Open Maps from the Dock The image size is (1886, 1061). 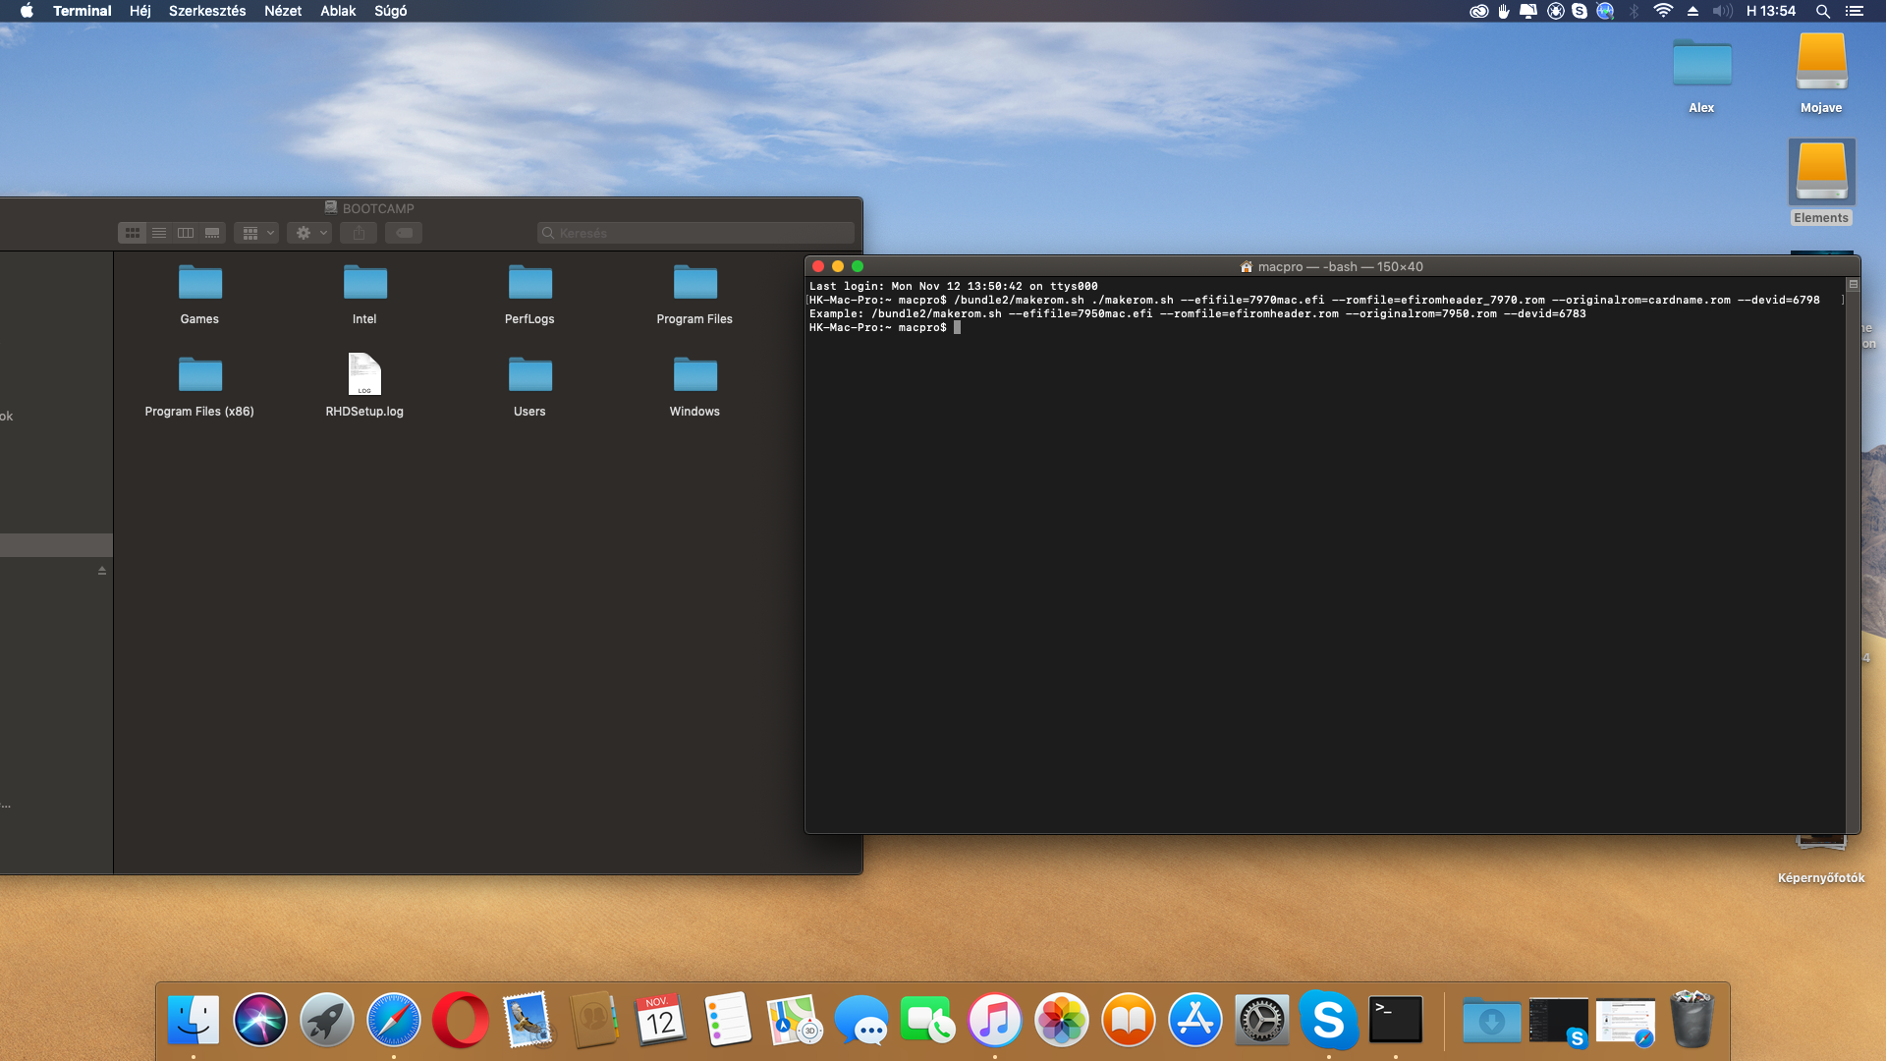coord(795,1020)
